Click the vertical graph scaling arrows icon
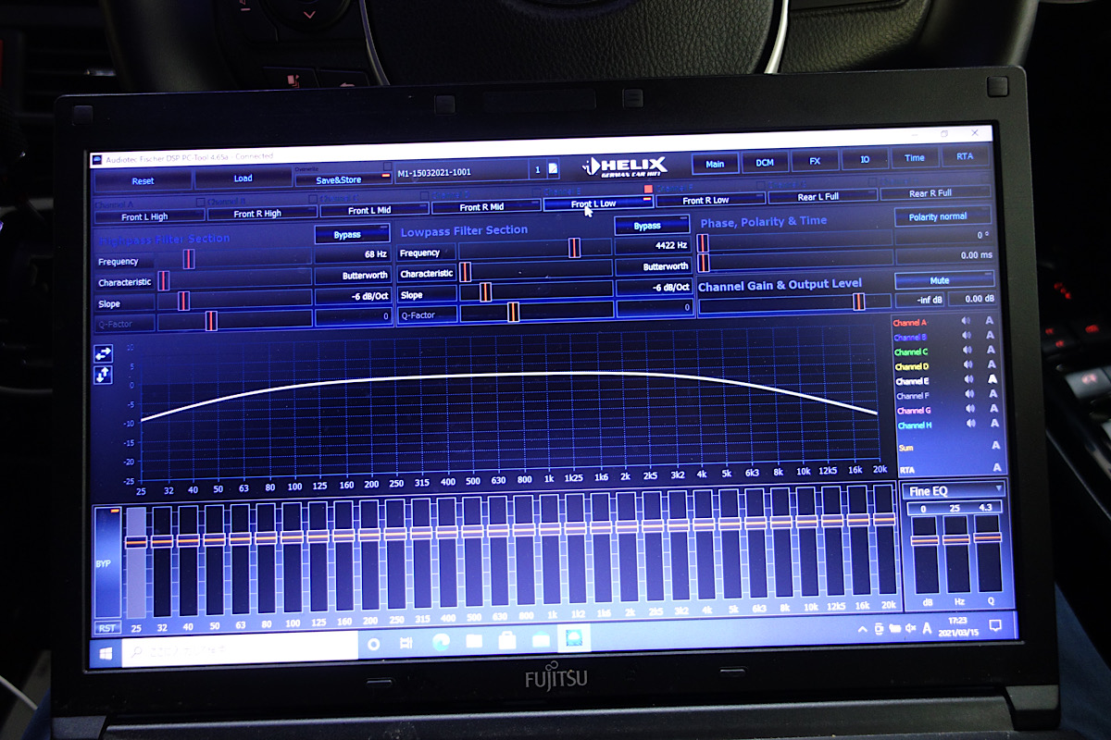This screenshot has height=740, width=1111. coord(103,375)
